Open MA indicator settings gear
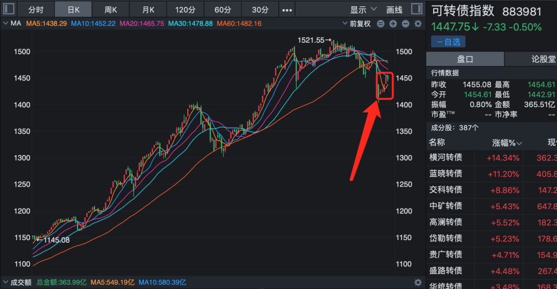557x289 pixels. [x=418, y=24]
